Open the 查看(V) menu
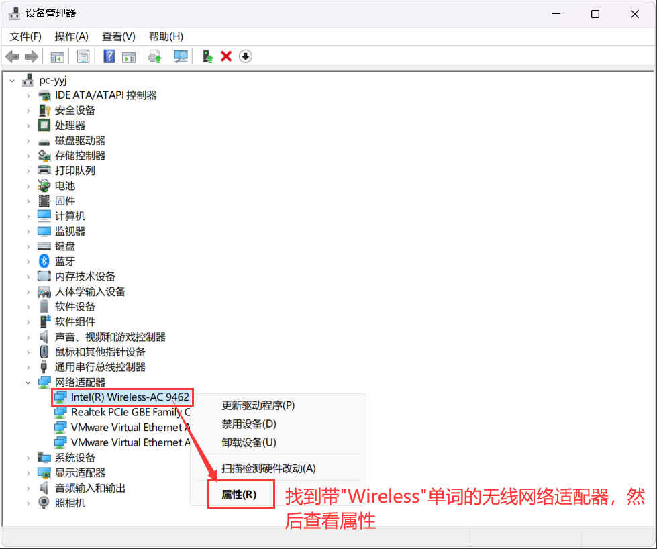This screenshot has width=657, height=549. coord(119,36)
